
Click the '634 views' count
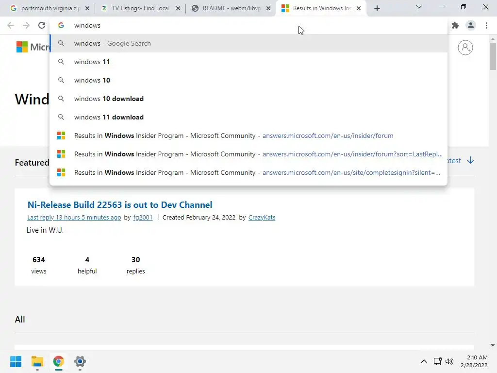click(x=39, y=265)
